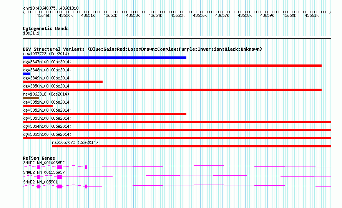Click the brown nsv1062318 complex variant bar

pyautogui.click(x=31, y=98)
